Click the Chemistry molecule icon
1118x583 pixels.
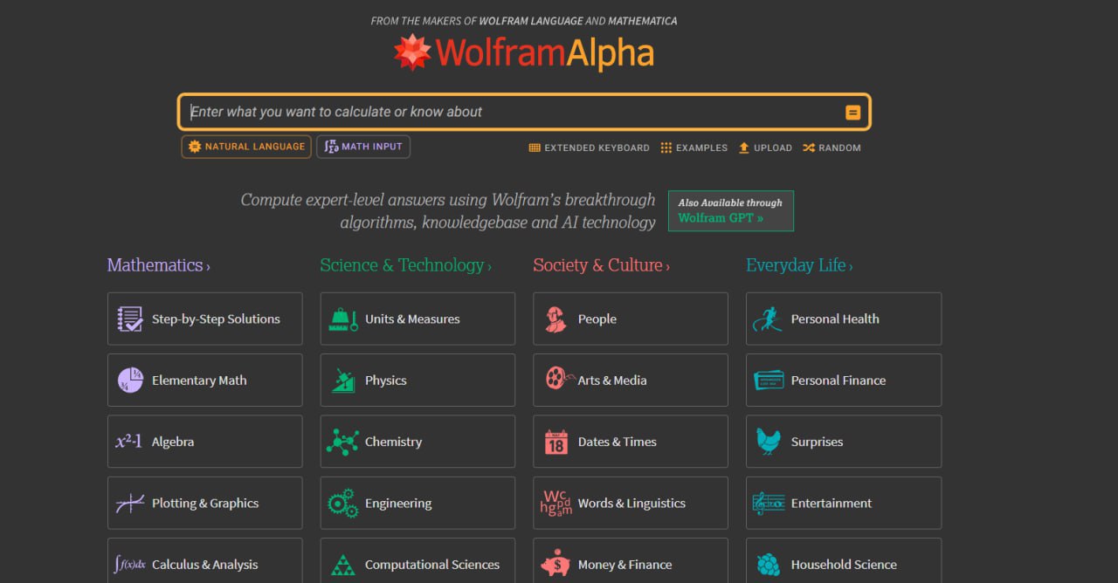pos(342,442)
